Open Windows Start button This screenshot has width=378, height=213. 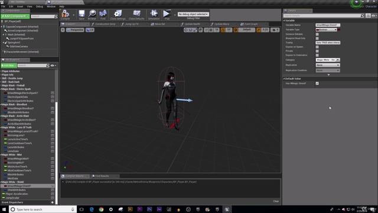coord(4,209)
